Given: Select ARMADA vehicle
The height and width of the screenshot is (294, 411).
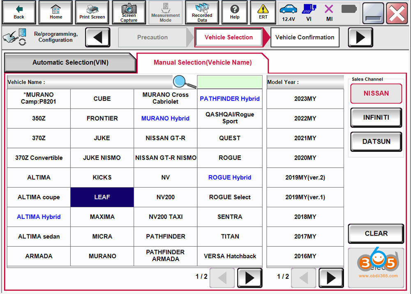Looking at the screenshot, I should (39, 256).
